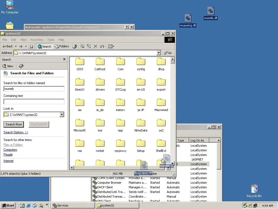Select the wuweb.dll desktop file
This screenshot has height=209, width=278.
pos(210,13)
